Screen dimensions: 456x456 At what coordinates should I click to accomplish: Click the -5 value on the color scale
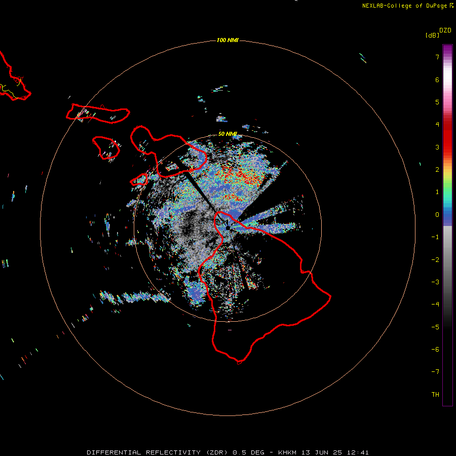click(x=435, y=327)
